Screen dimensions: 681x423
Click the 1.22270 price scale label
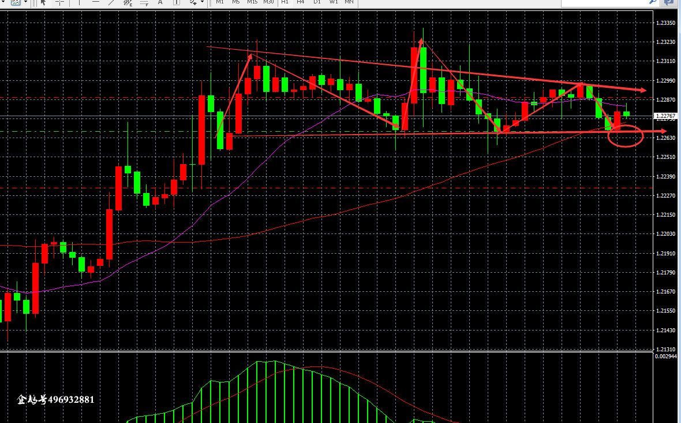click(666, 196)
